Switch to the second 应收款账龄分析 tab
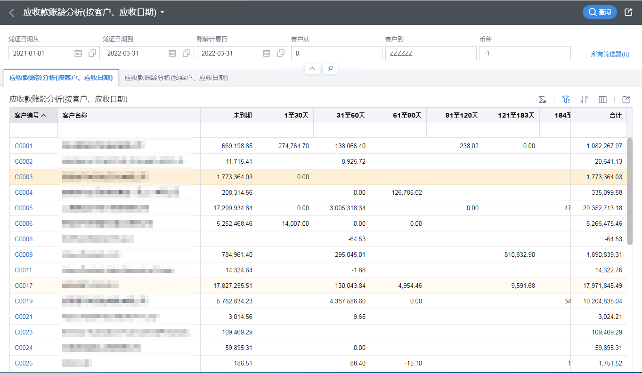This screenshot has height=373, width=642. (176, 78)
